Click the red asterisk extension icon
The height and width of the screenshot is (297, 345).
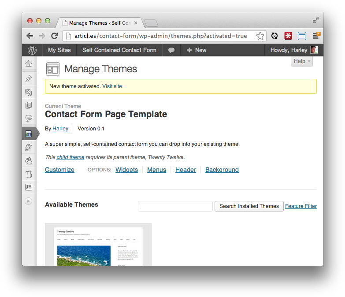(288, 36)
